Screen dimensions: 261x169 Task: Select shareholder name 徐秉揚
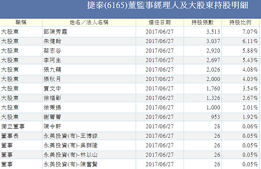coord(52,107)
